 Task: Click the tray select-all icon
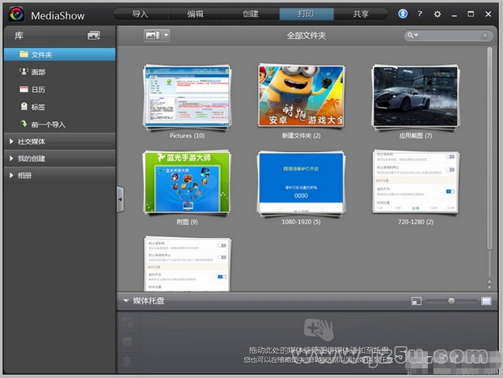127,322
